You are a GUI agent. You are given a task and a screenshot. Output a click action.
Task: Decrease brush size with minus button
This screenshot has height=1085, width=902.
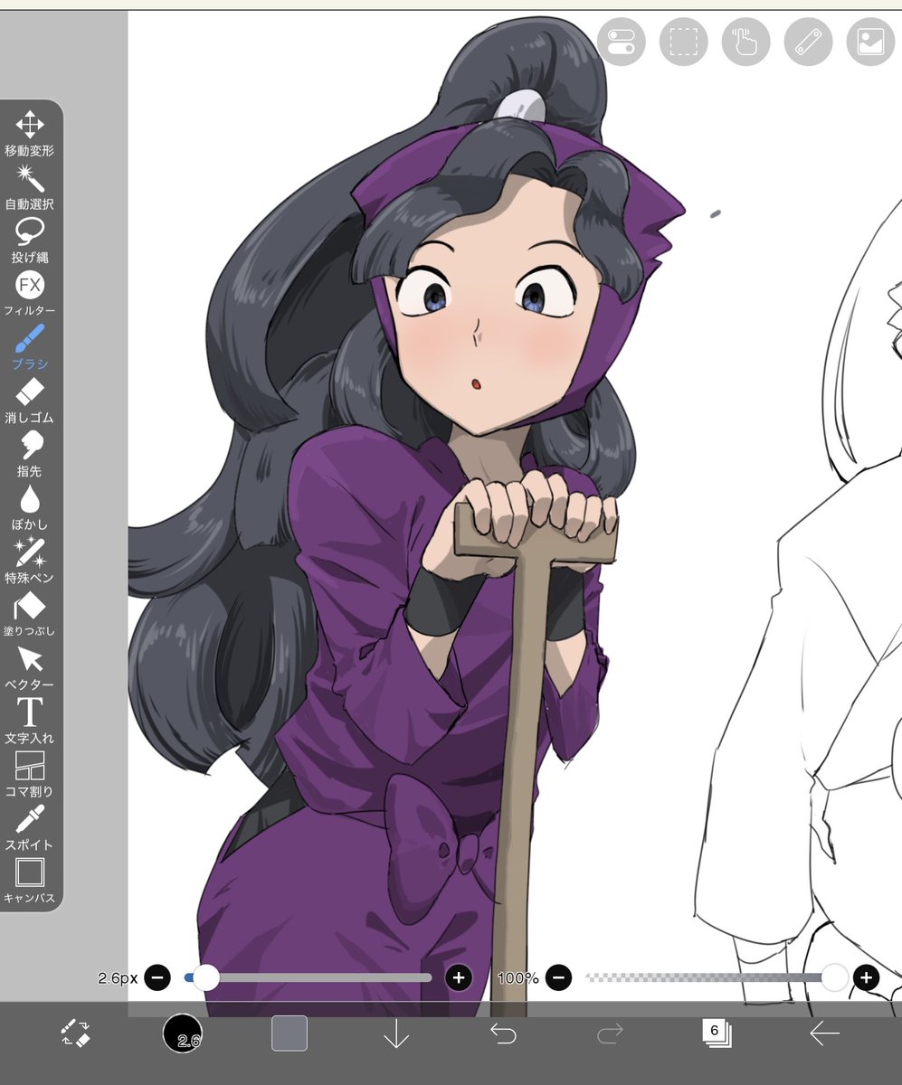(x=157, y=977)
